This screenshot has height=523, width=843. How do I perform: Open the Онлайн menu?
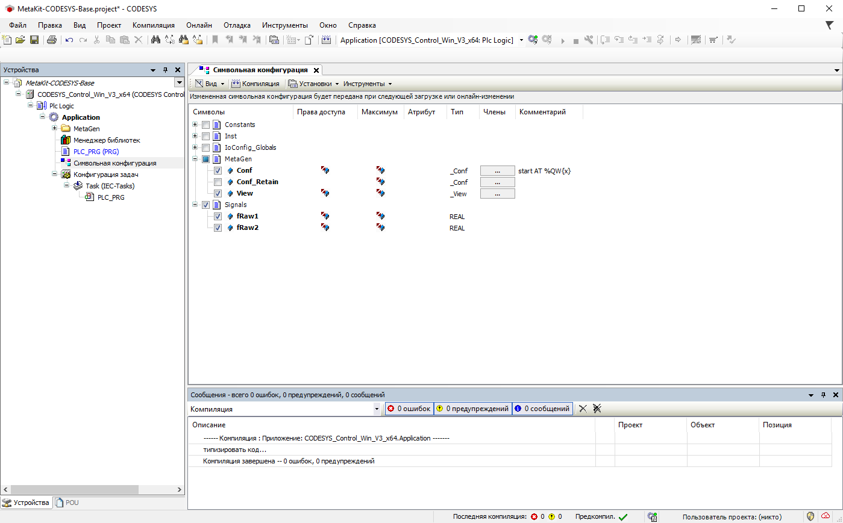[x=199, y=25]
